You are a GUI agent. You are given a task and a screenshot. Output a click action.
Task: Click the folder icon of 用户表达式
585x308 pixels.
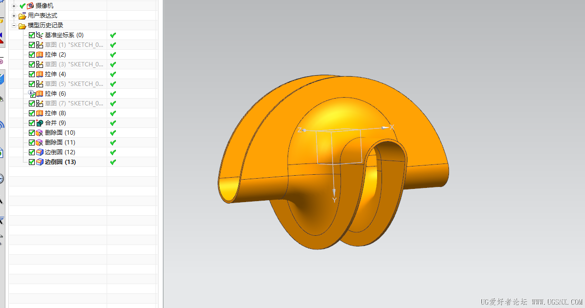22,16
